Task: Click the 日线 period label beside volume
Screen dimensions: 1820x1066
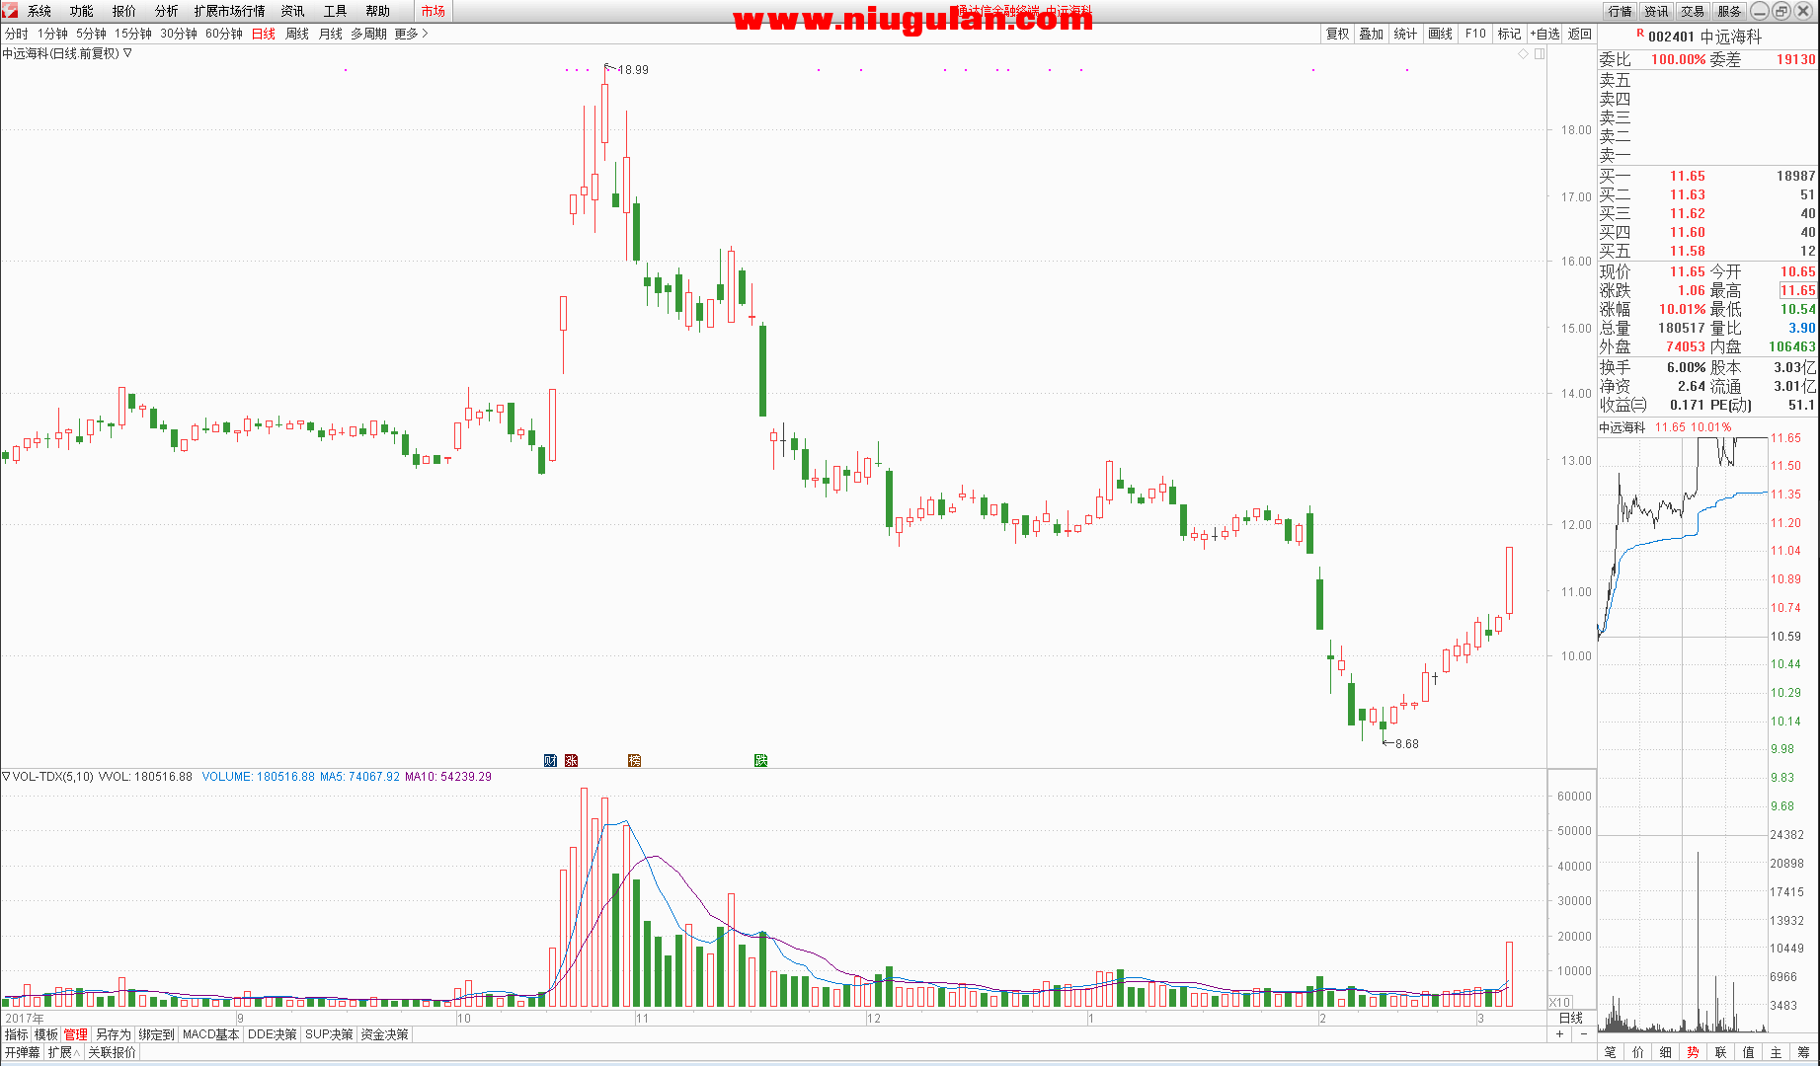Action: [x=1570, y=1018]
